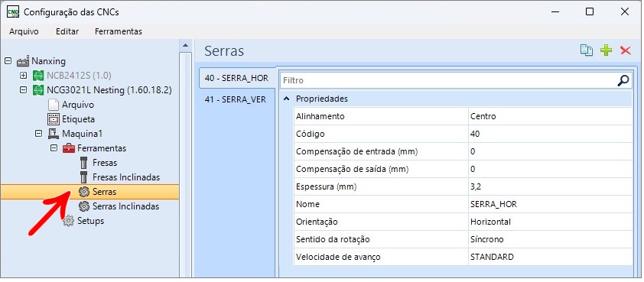Click the Maquina1 machine icon
Screen dimensions: 644x282
click(x=54, y=134)
